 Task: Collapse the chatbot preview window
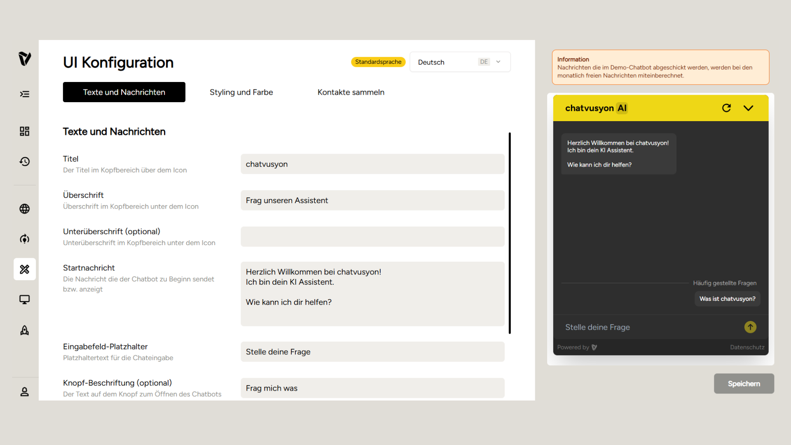click(x=748, y=108)
